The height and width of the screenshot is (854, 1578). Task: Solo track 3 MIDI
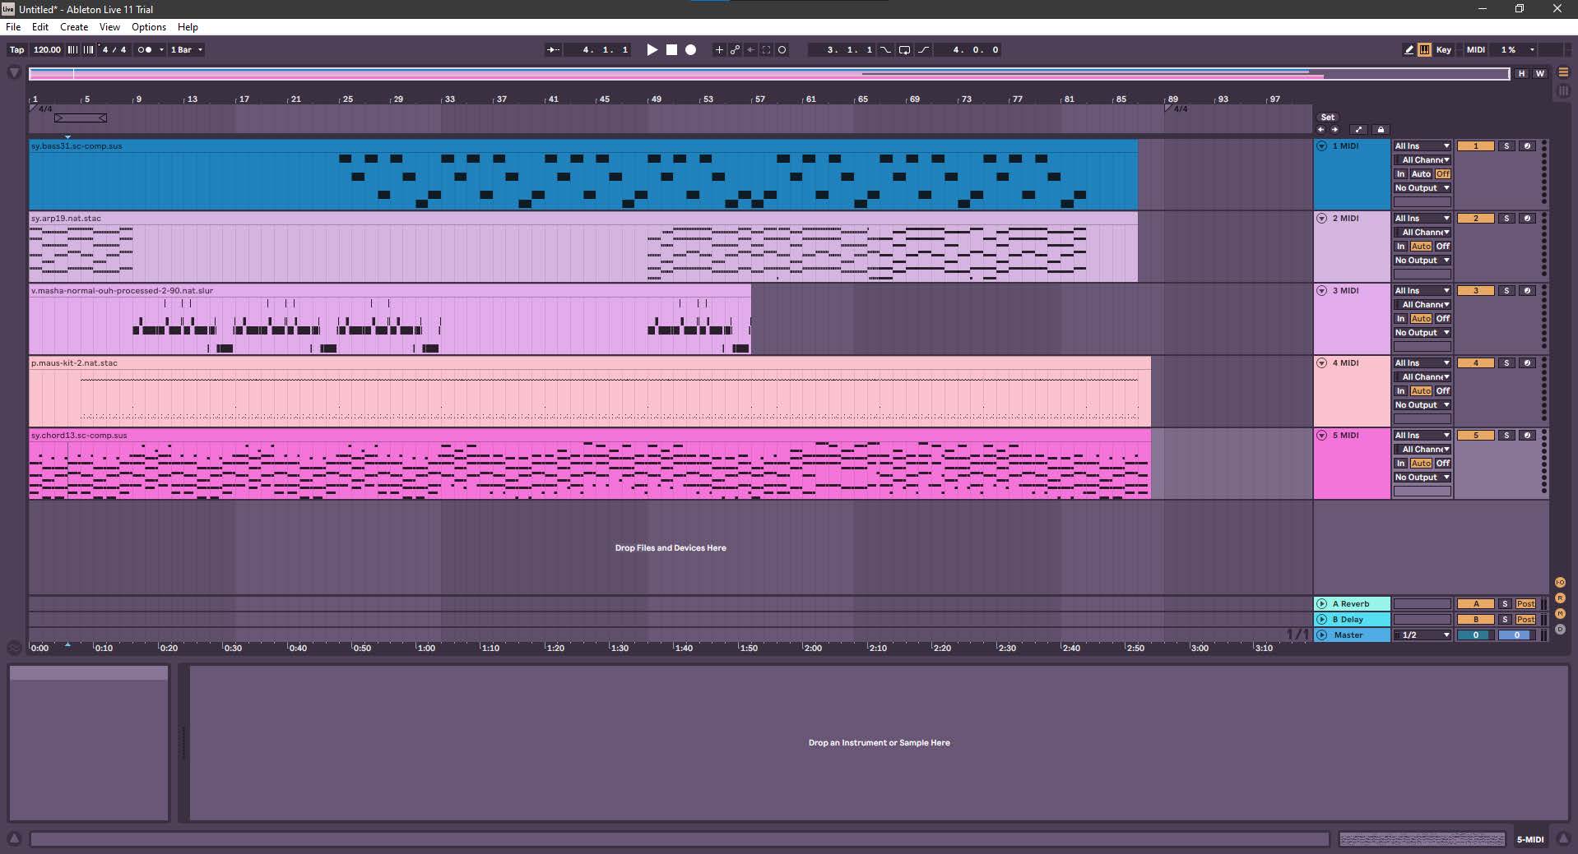[1506, 291]
